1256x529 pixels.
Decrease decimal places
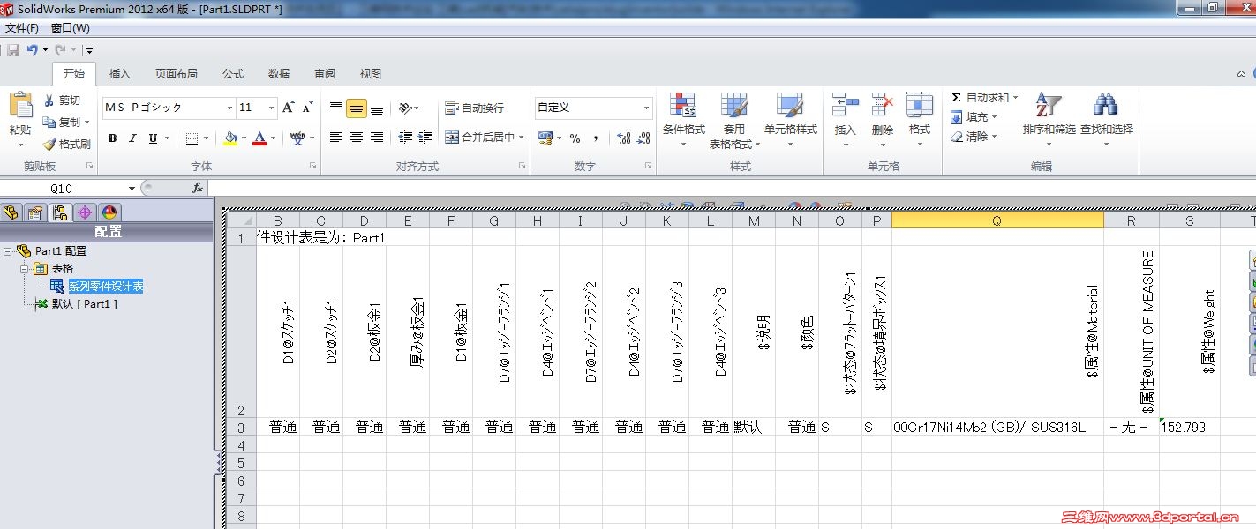643,138
